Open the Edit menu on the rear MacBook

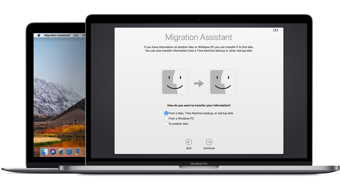[x=76, y=35]
